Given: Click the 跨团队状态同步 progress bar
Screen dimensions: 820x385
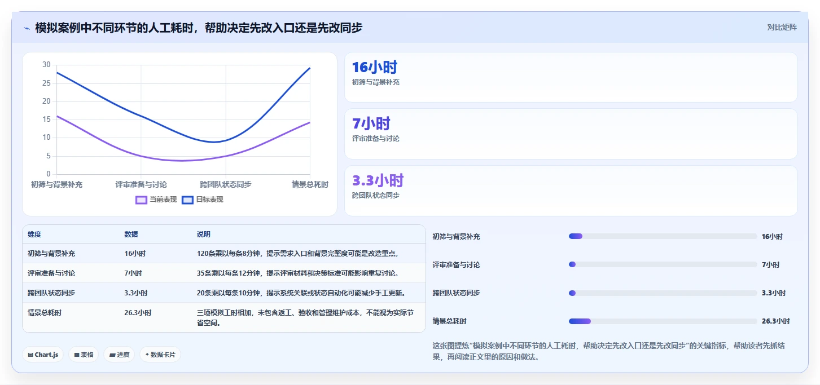Looking at the screenshot, I should (663, 293).
